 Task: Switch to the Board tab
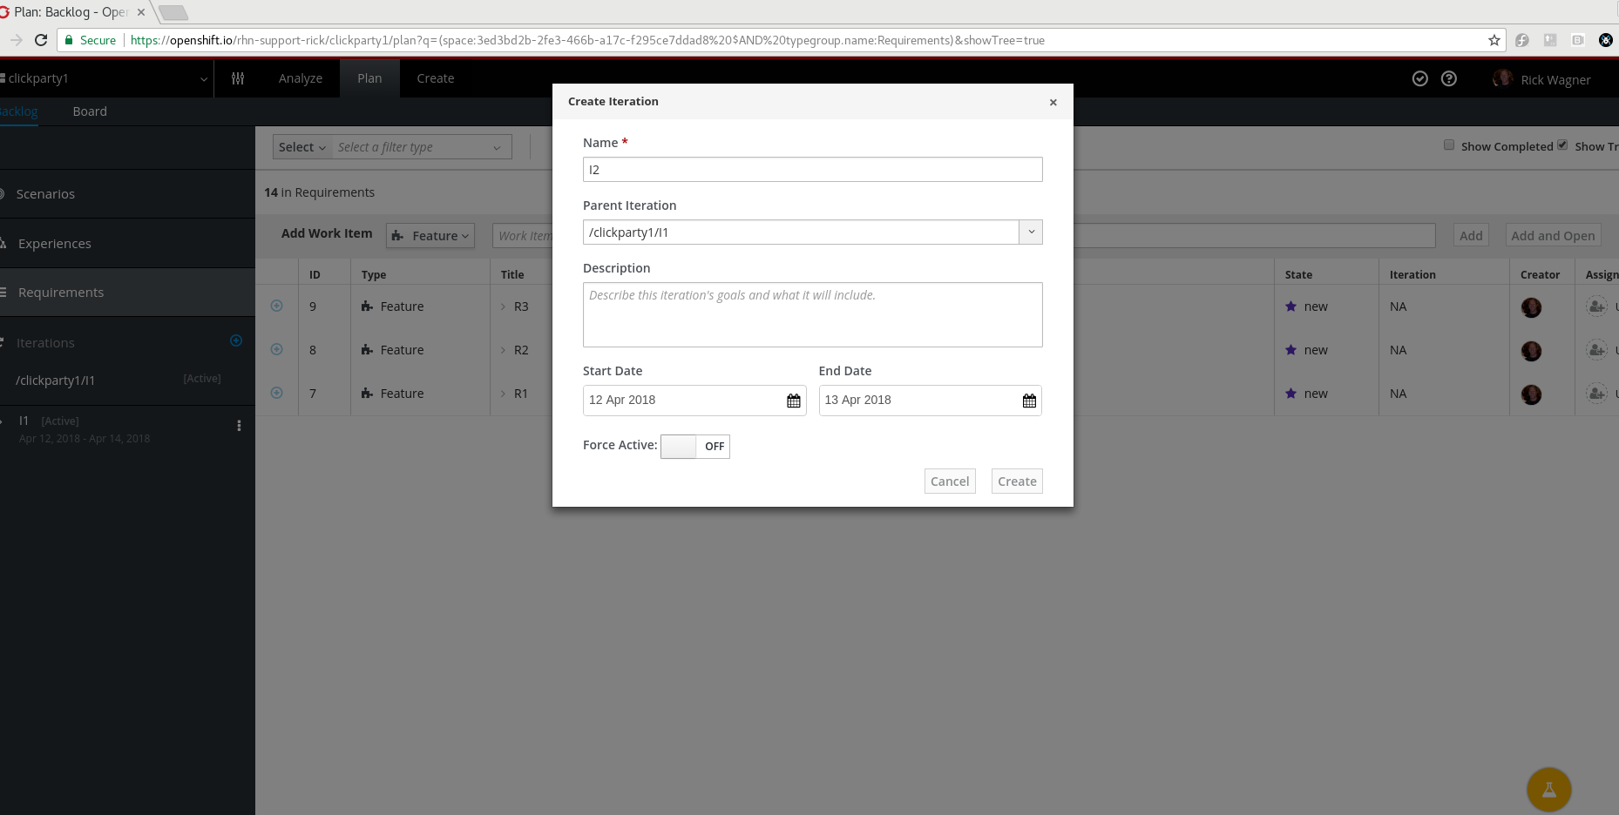(90, 111)
